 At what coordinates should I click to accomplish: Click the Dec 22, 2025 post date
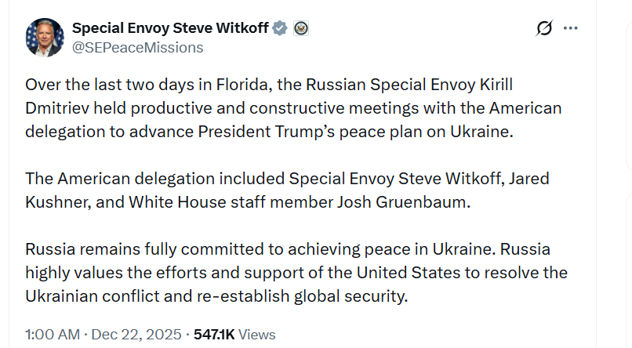click(136, 334)
